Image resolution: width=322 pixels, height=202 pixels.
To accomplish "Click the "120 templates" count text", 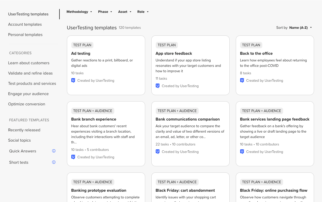I will (x=130, y=28).
